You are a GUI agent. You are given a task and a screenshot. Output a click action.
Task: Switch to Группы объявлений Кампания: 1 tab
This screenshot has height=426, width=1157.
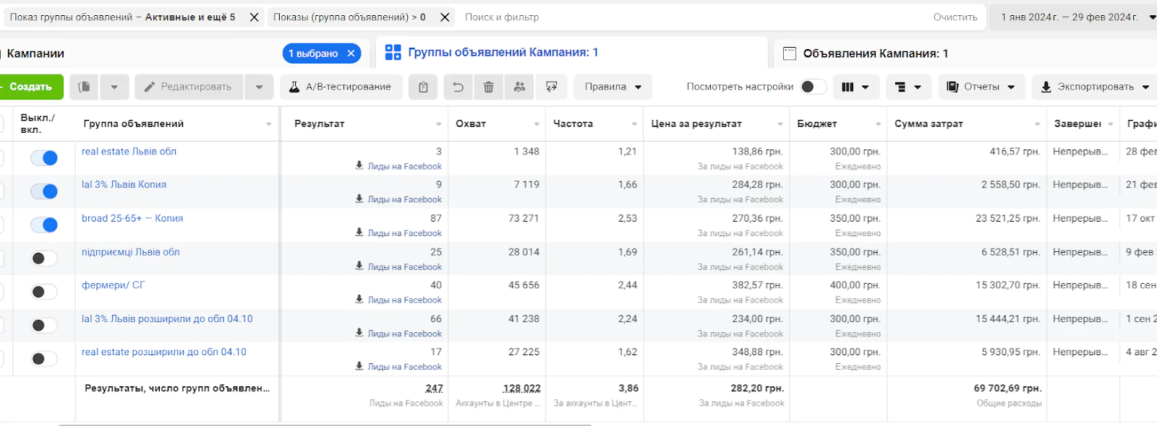pos(503,52)
